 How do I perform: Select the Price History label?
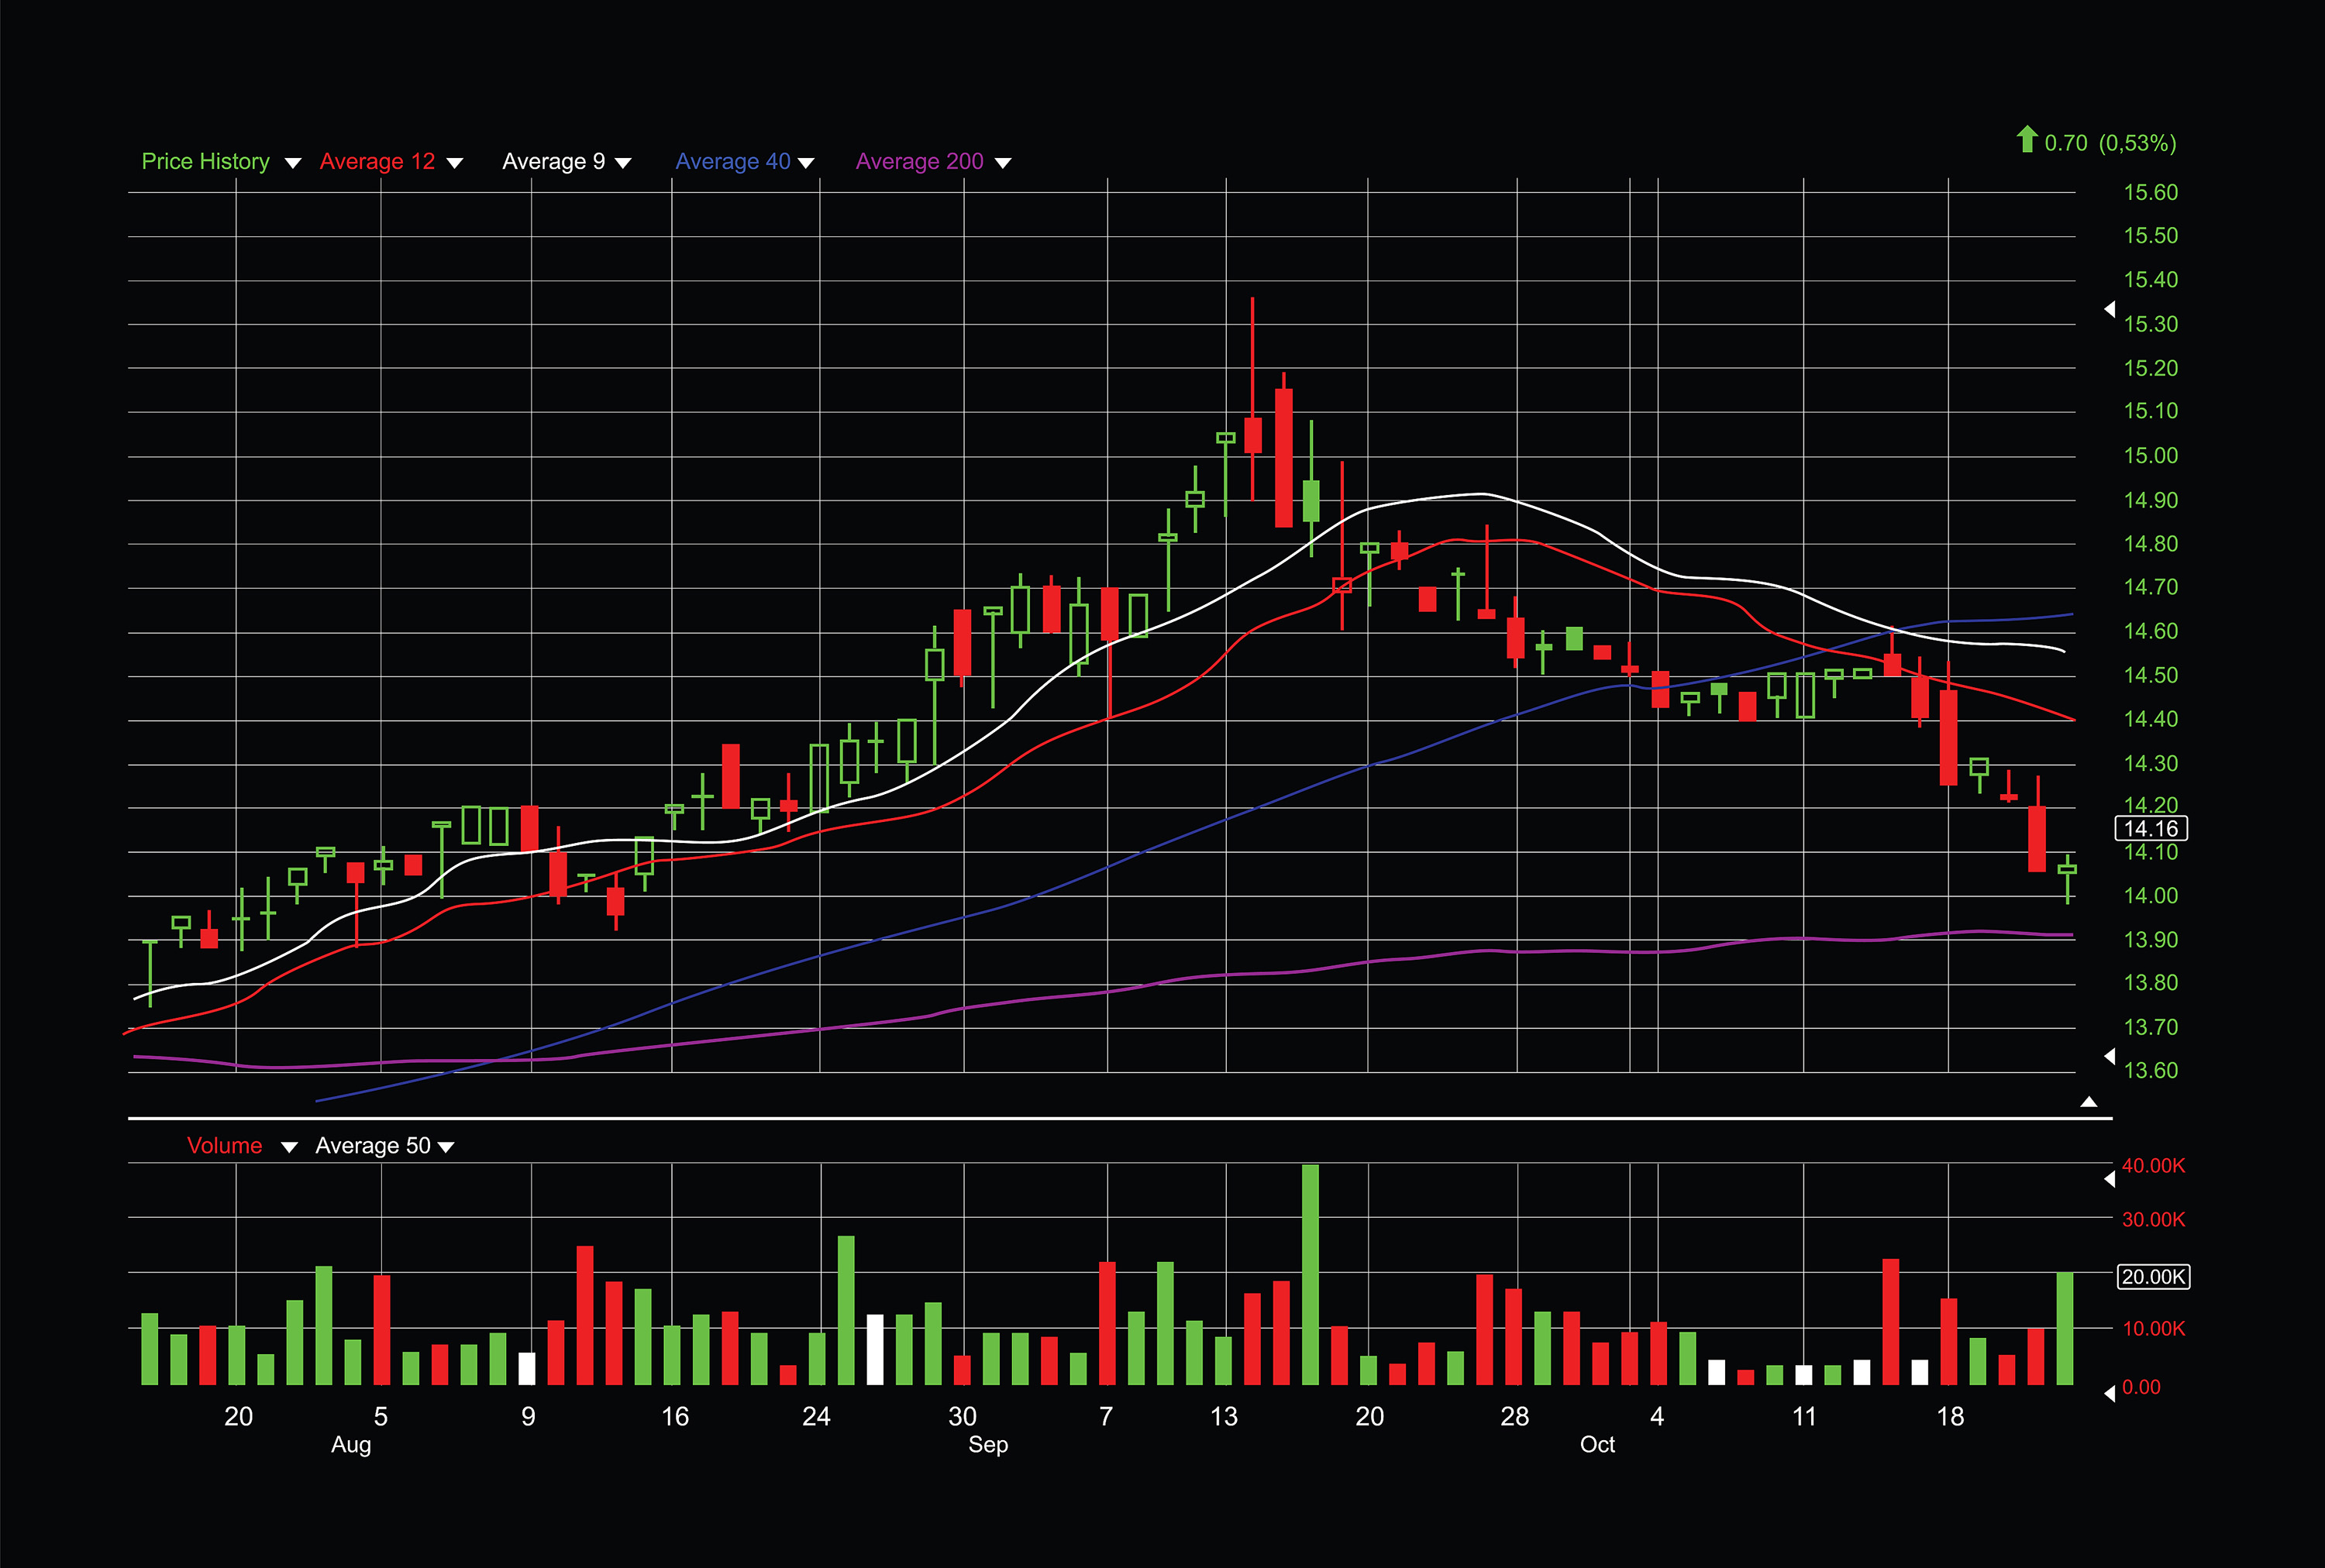pyautogui.click(x=205, y=162)
